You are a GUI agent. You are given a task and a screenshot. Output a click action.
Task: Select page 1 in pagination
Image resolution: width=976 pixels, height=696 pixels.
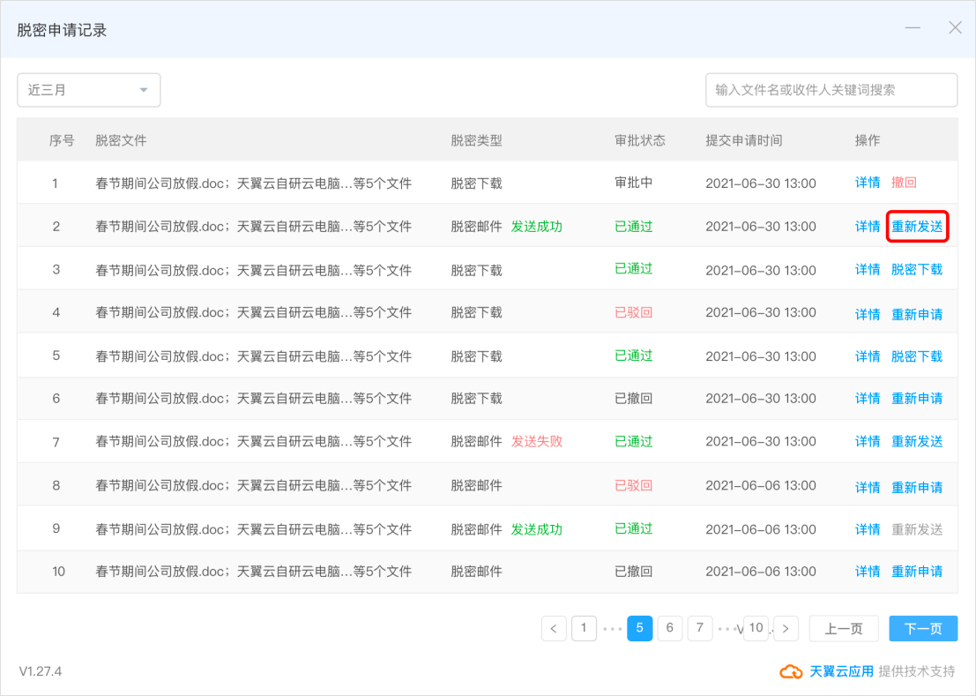[583, 628]
